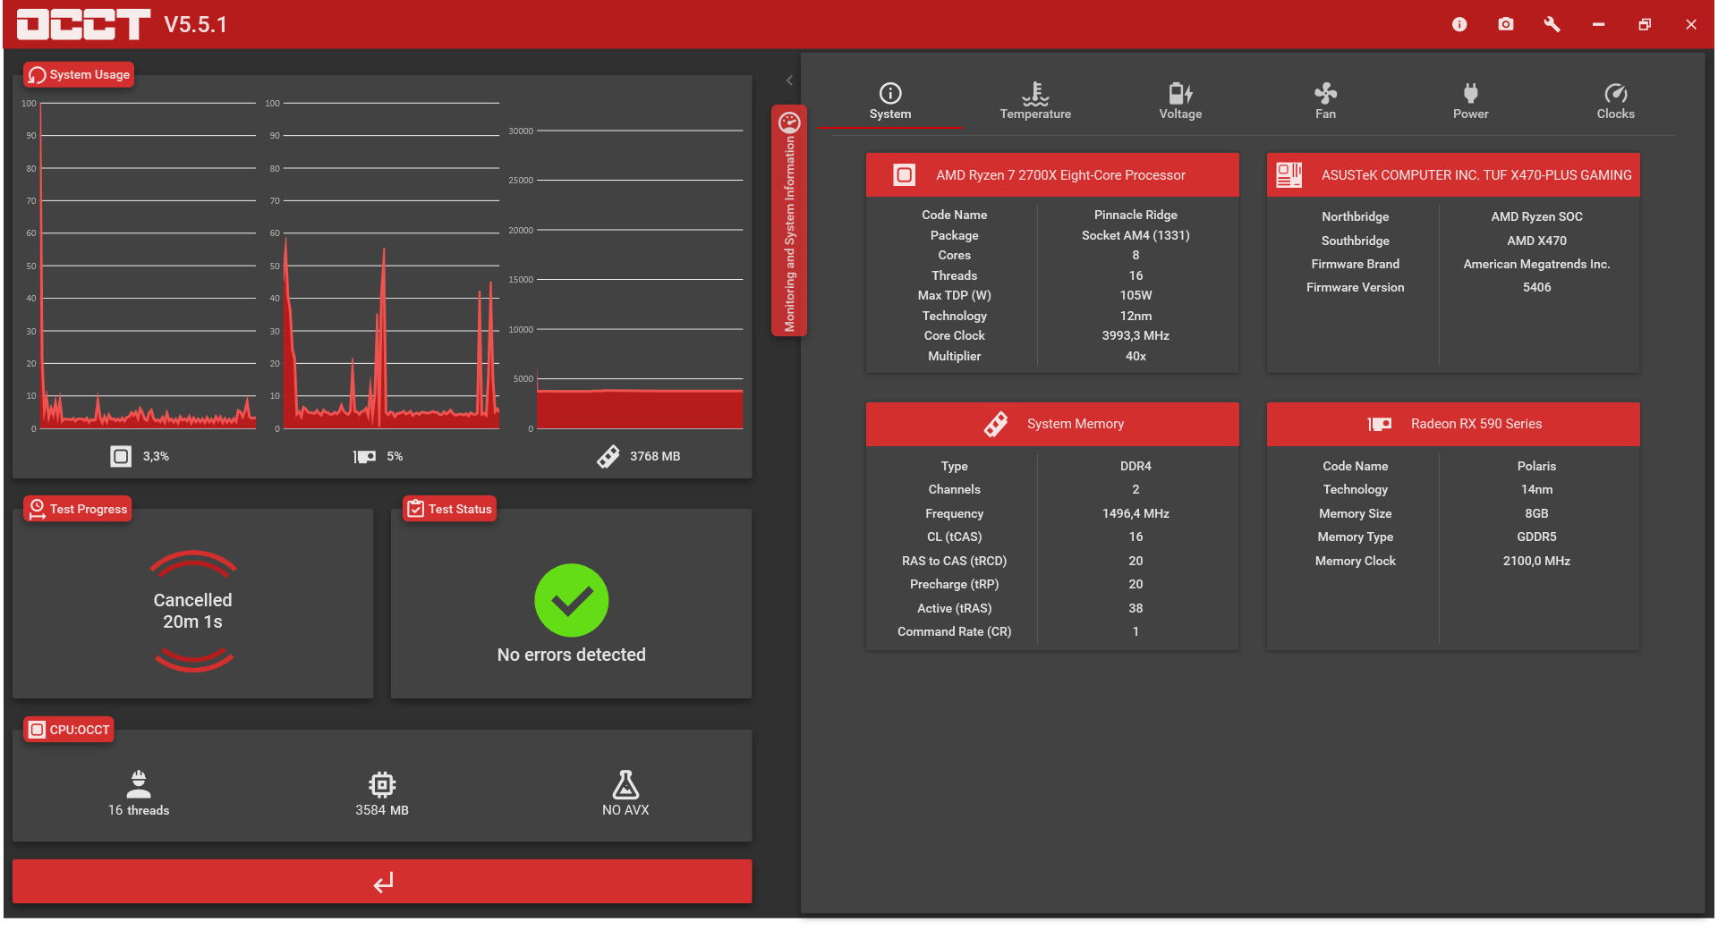Click the GDDR5 memory type value

pos(1536,537)
